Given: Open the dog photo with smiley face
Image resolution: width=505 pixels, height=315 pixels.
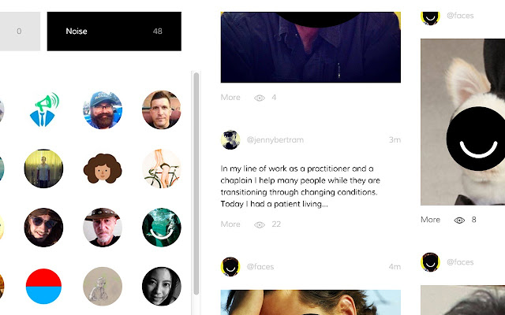Looking at the screenshot, I should pyautogui.click(x=463, y=122).
